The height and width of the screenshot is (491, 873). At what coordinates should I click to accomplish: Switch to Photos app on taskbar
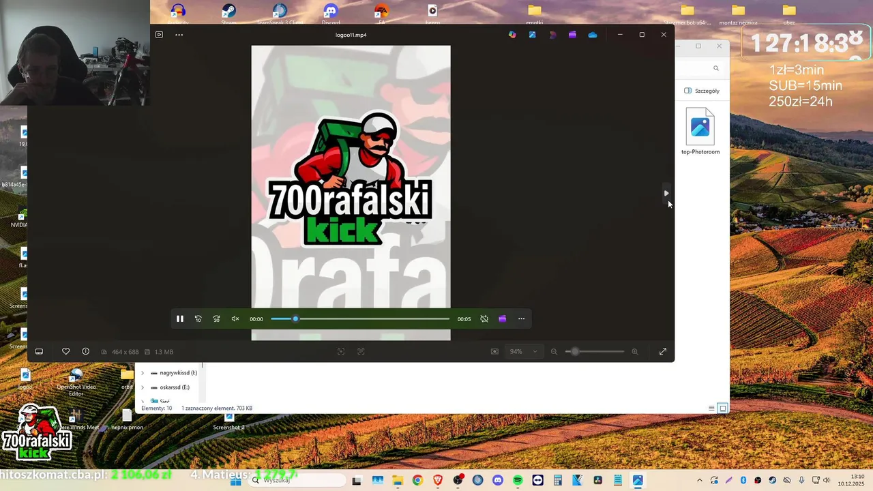[x=638, y=481]
